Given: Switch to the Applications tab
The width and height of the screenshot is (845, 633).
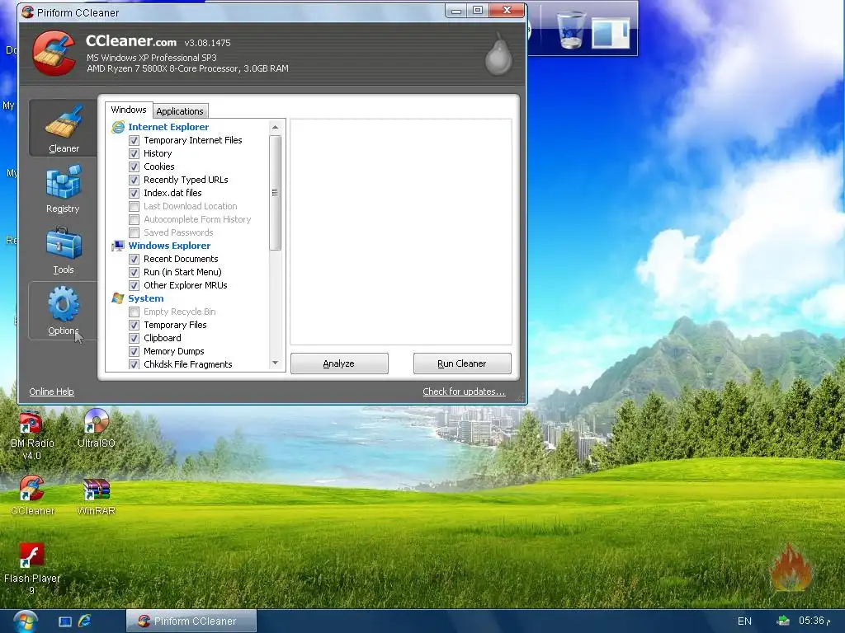Looking at the screenshot, I should [180, 111].
